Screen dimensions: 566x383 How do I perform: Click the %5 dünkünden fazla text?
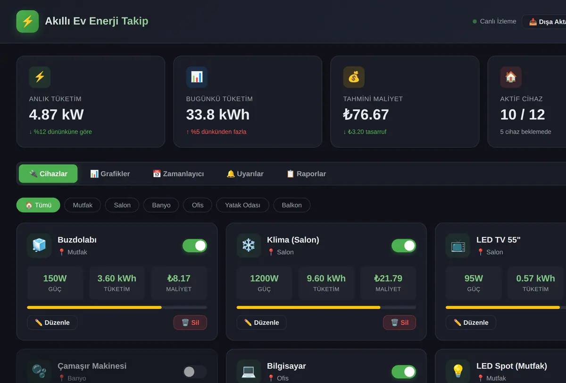click(216, 132)
